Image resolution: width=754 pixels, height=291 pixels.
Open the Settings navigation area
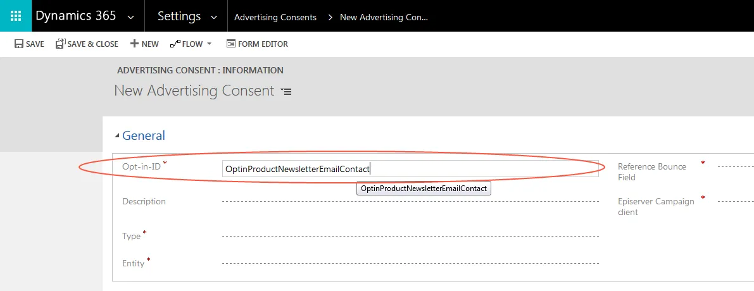point(179,16)
